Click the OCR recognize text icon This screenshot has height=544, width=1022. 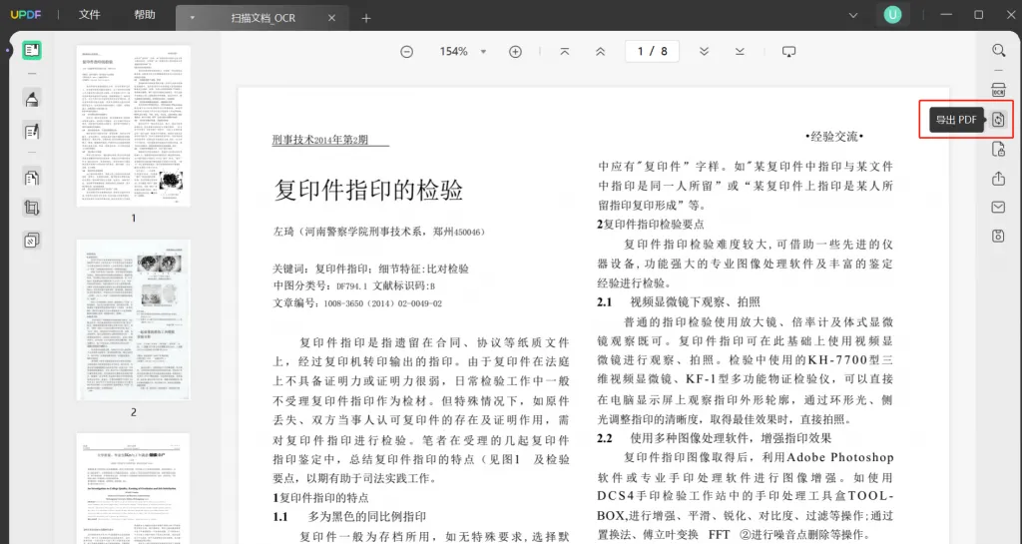pyautogui.click(x=998, y=90)
